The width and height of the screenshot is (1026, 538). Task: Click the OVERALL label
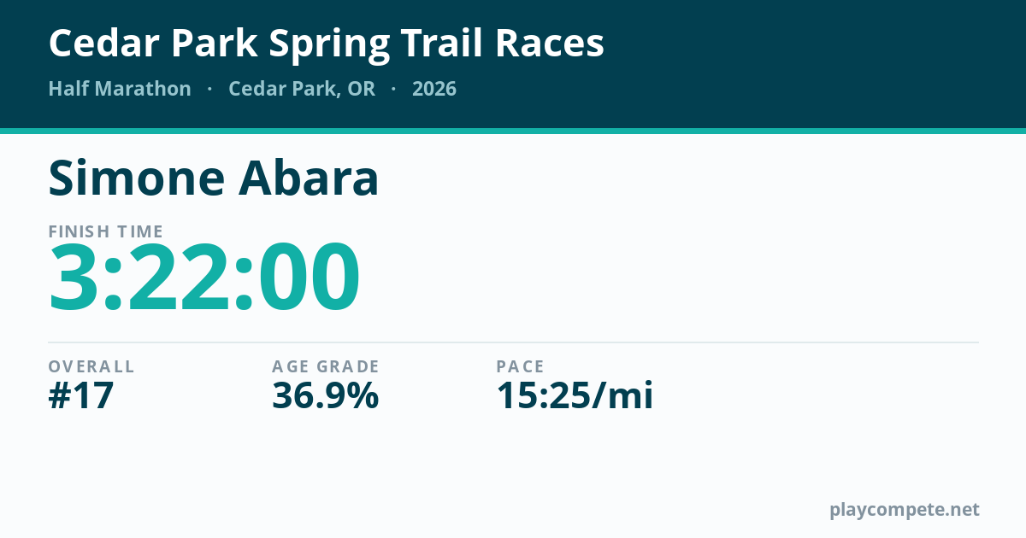pos(91,366)
